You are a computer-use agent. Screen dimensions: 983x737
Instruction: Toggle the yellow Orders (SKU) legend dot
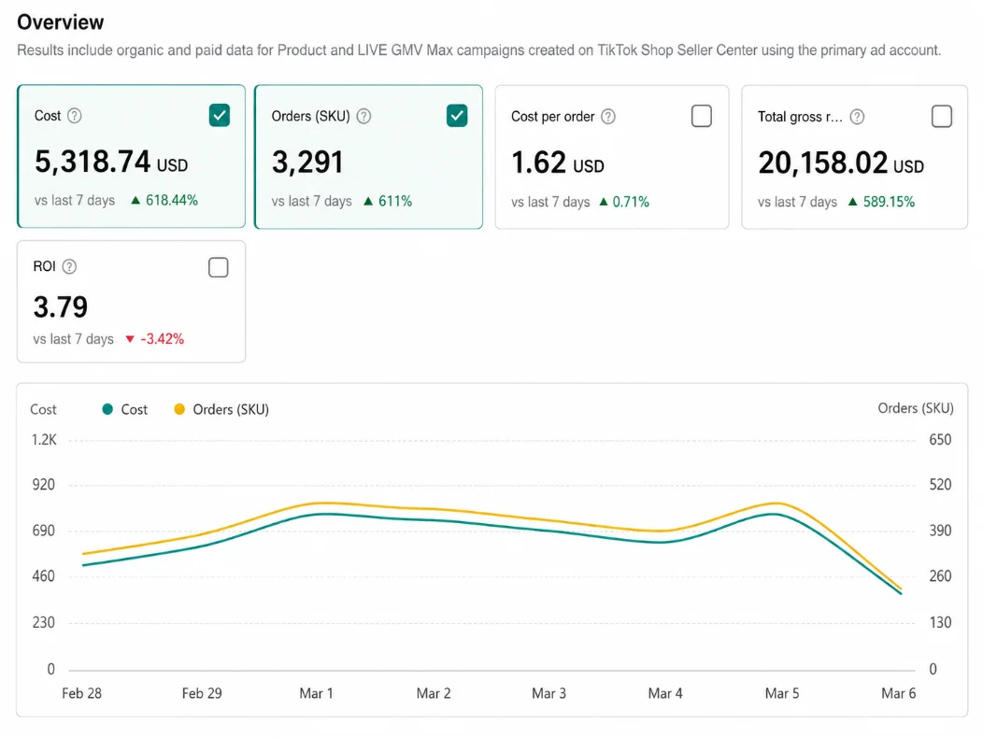[x=179, y=409]
